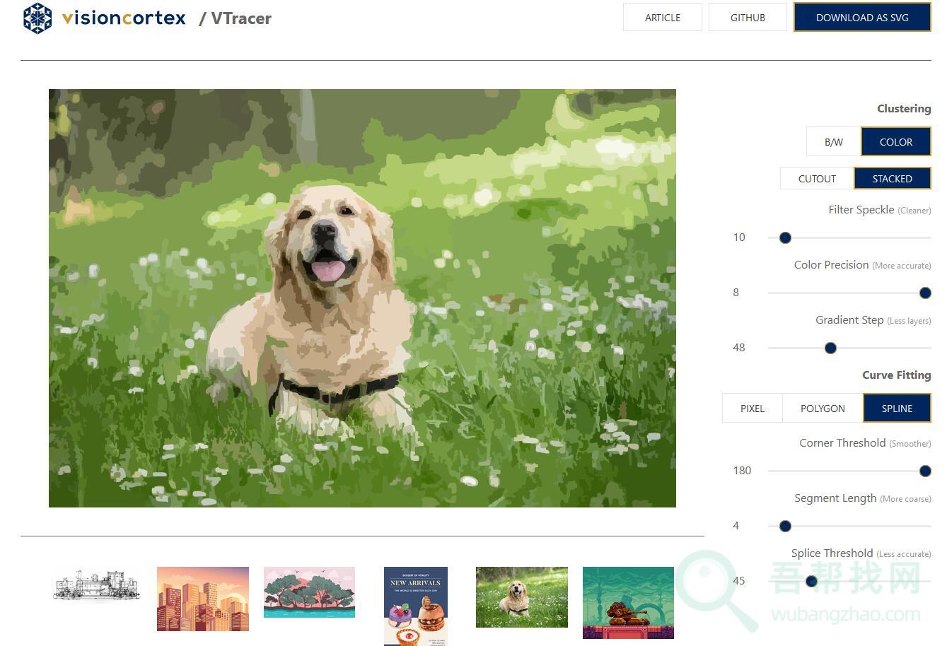Choose SPLINE curve fitting

click(x=897, y=409)
